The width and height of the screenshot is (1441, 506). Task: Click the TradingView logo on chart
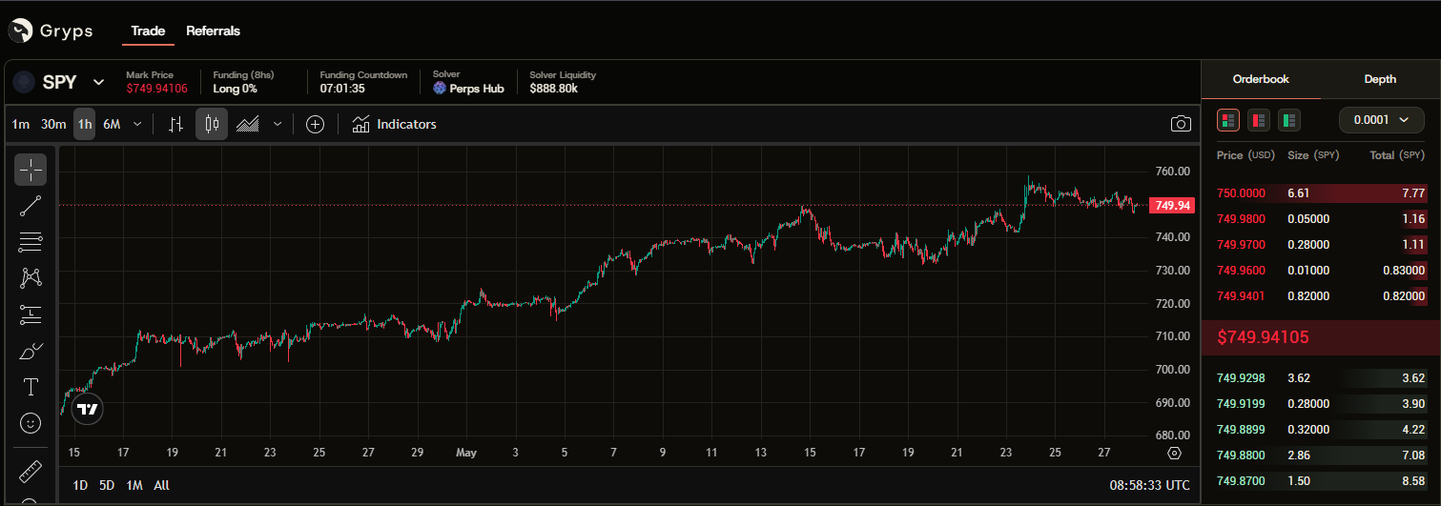click(87, 409)
